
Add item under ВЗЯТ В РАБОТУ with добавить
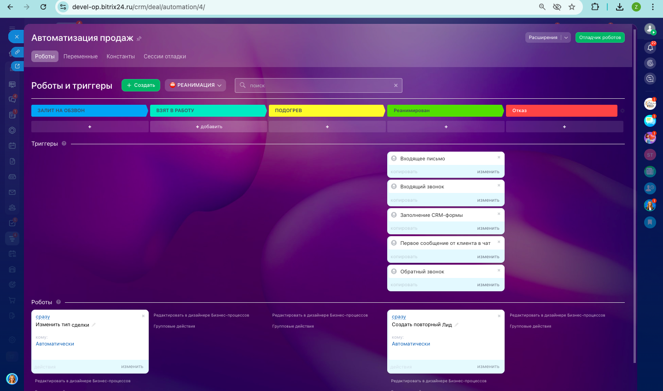[209, 127]
